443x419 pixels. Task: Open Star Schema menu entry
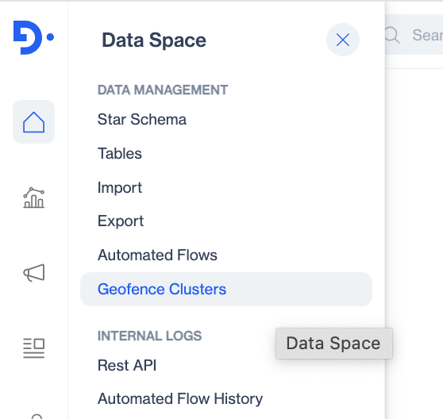coord(142,120)
